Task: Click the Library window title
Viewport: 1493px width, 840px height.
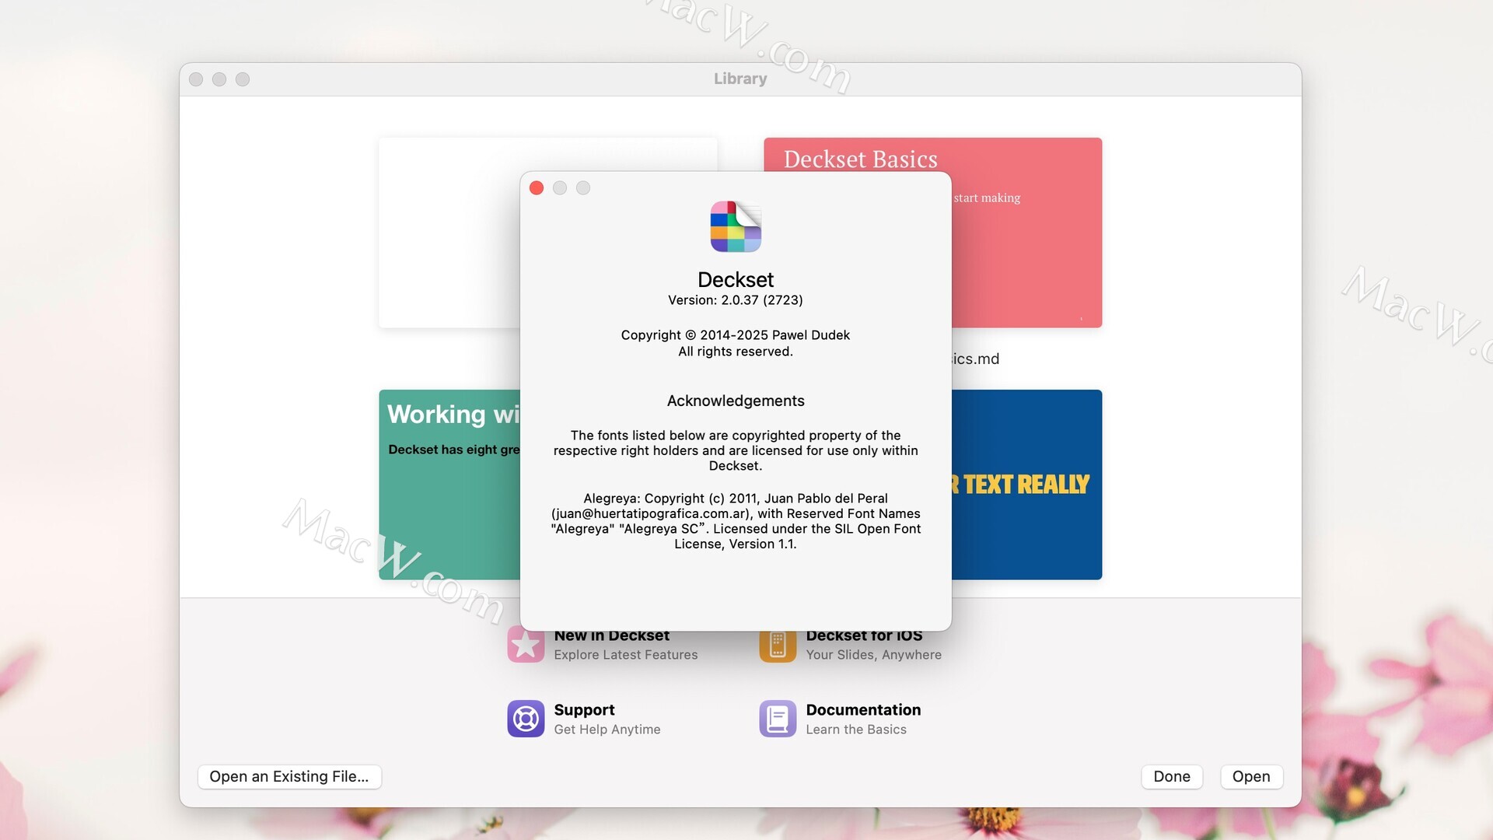Action: click(740, 79)
